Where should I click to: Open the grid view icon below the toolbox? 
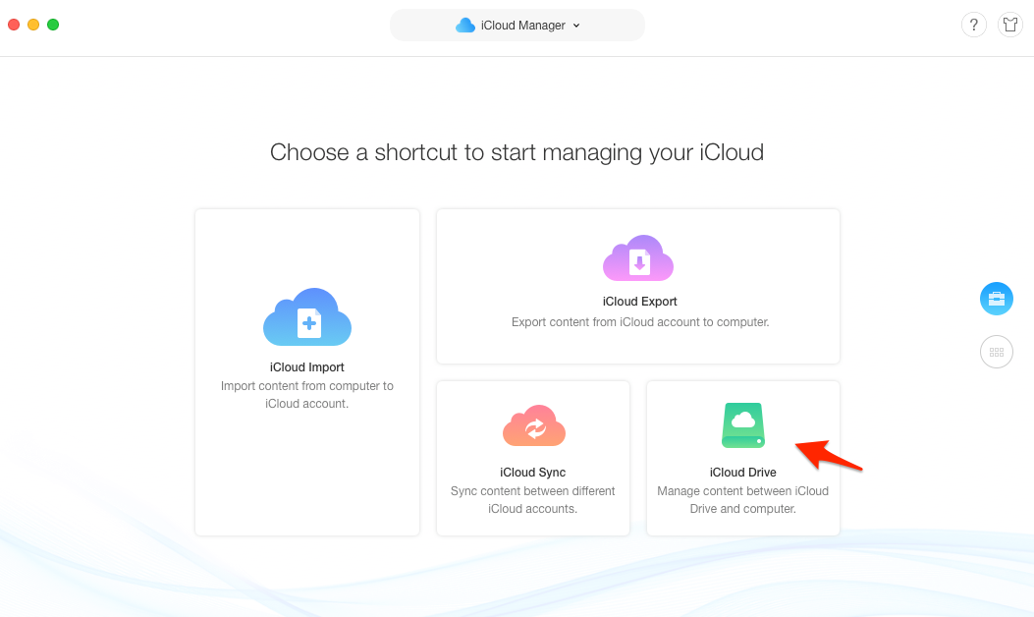pos(997,352)
